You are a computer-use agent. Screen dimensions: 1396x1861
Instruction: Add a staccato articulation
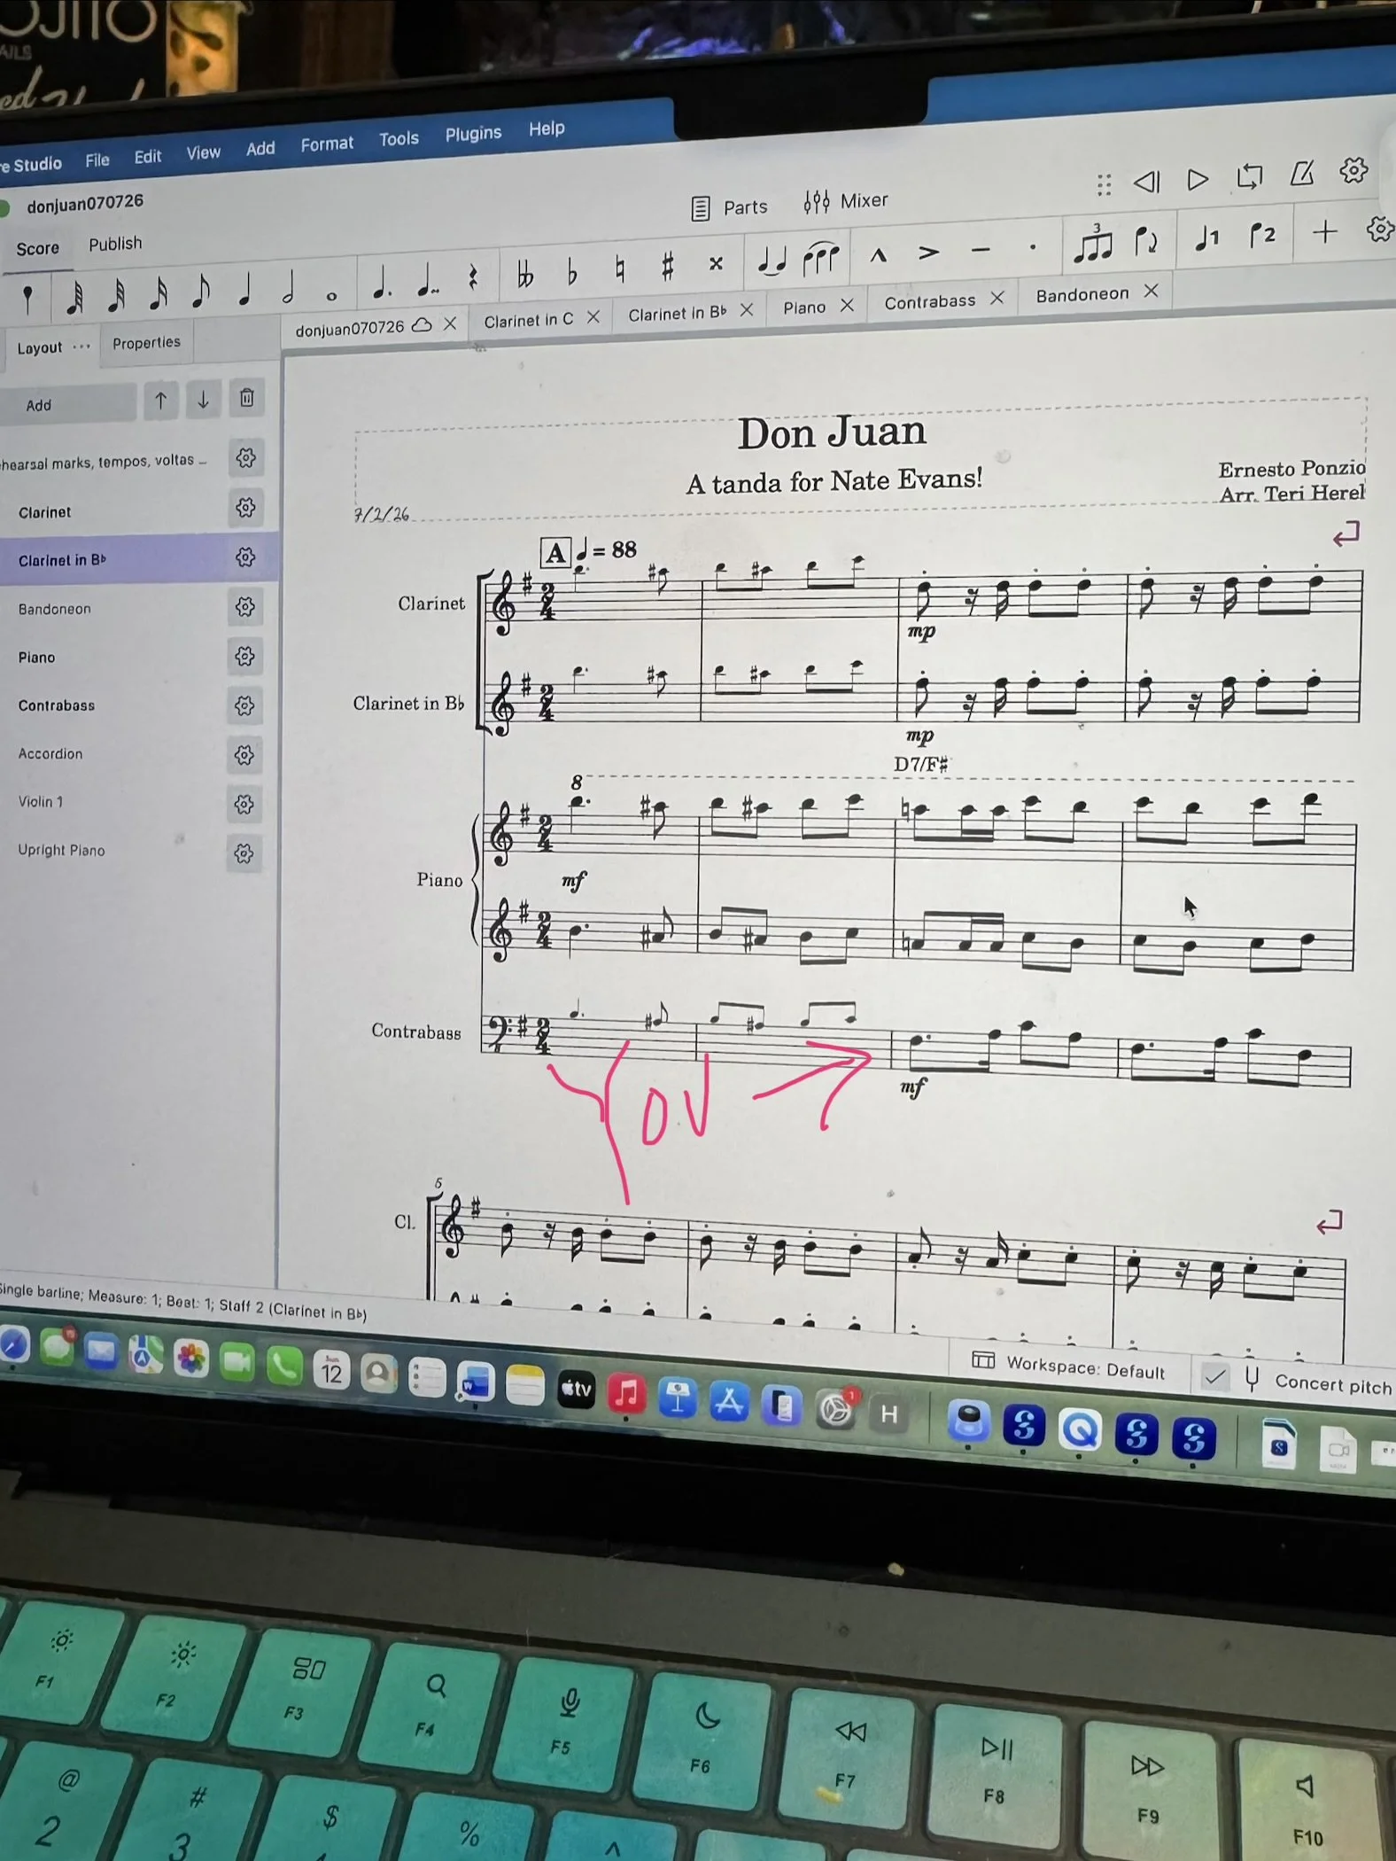[x=1033, y=248]
